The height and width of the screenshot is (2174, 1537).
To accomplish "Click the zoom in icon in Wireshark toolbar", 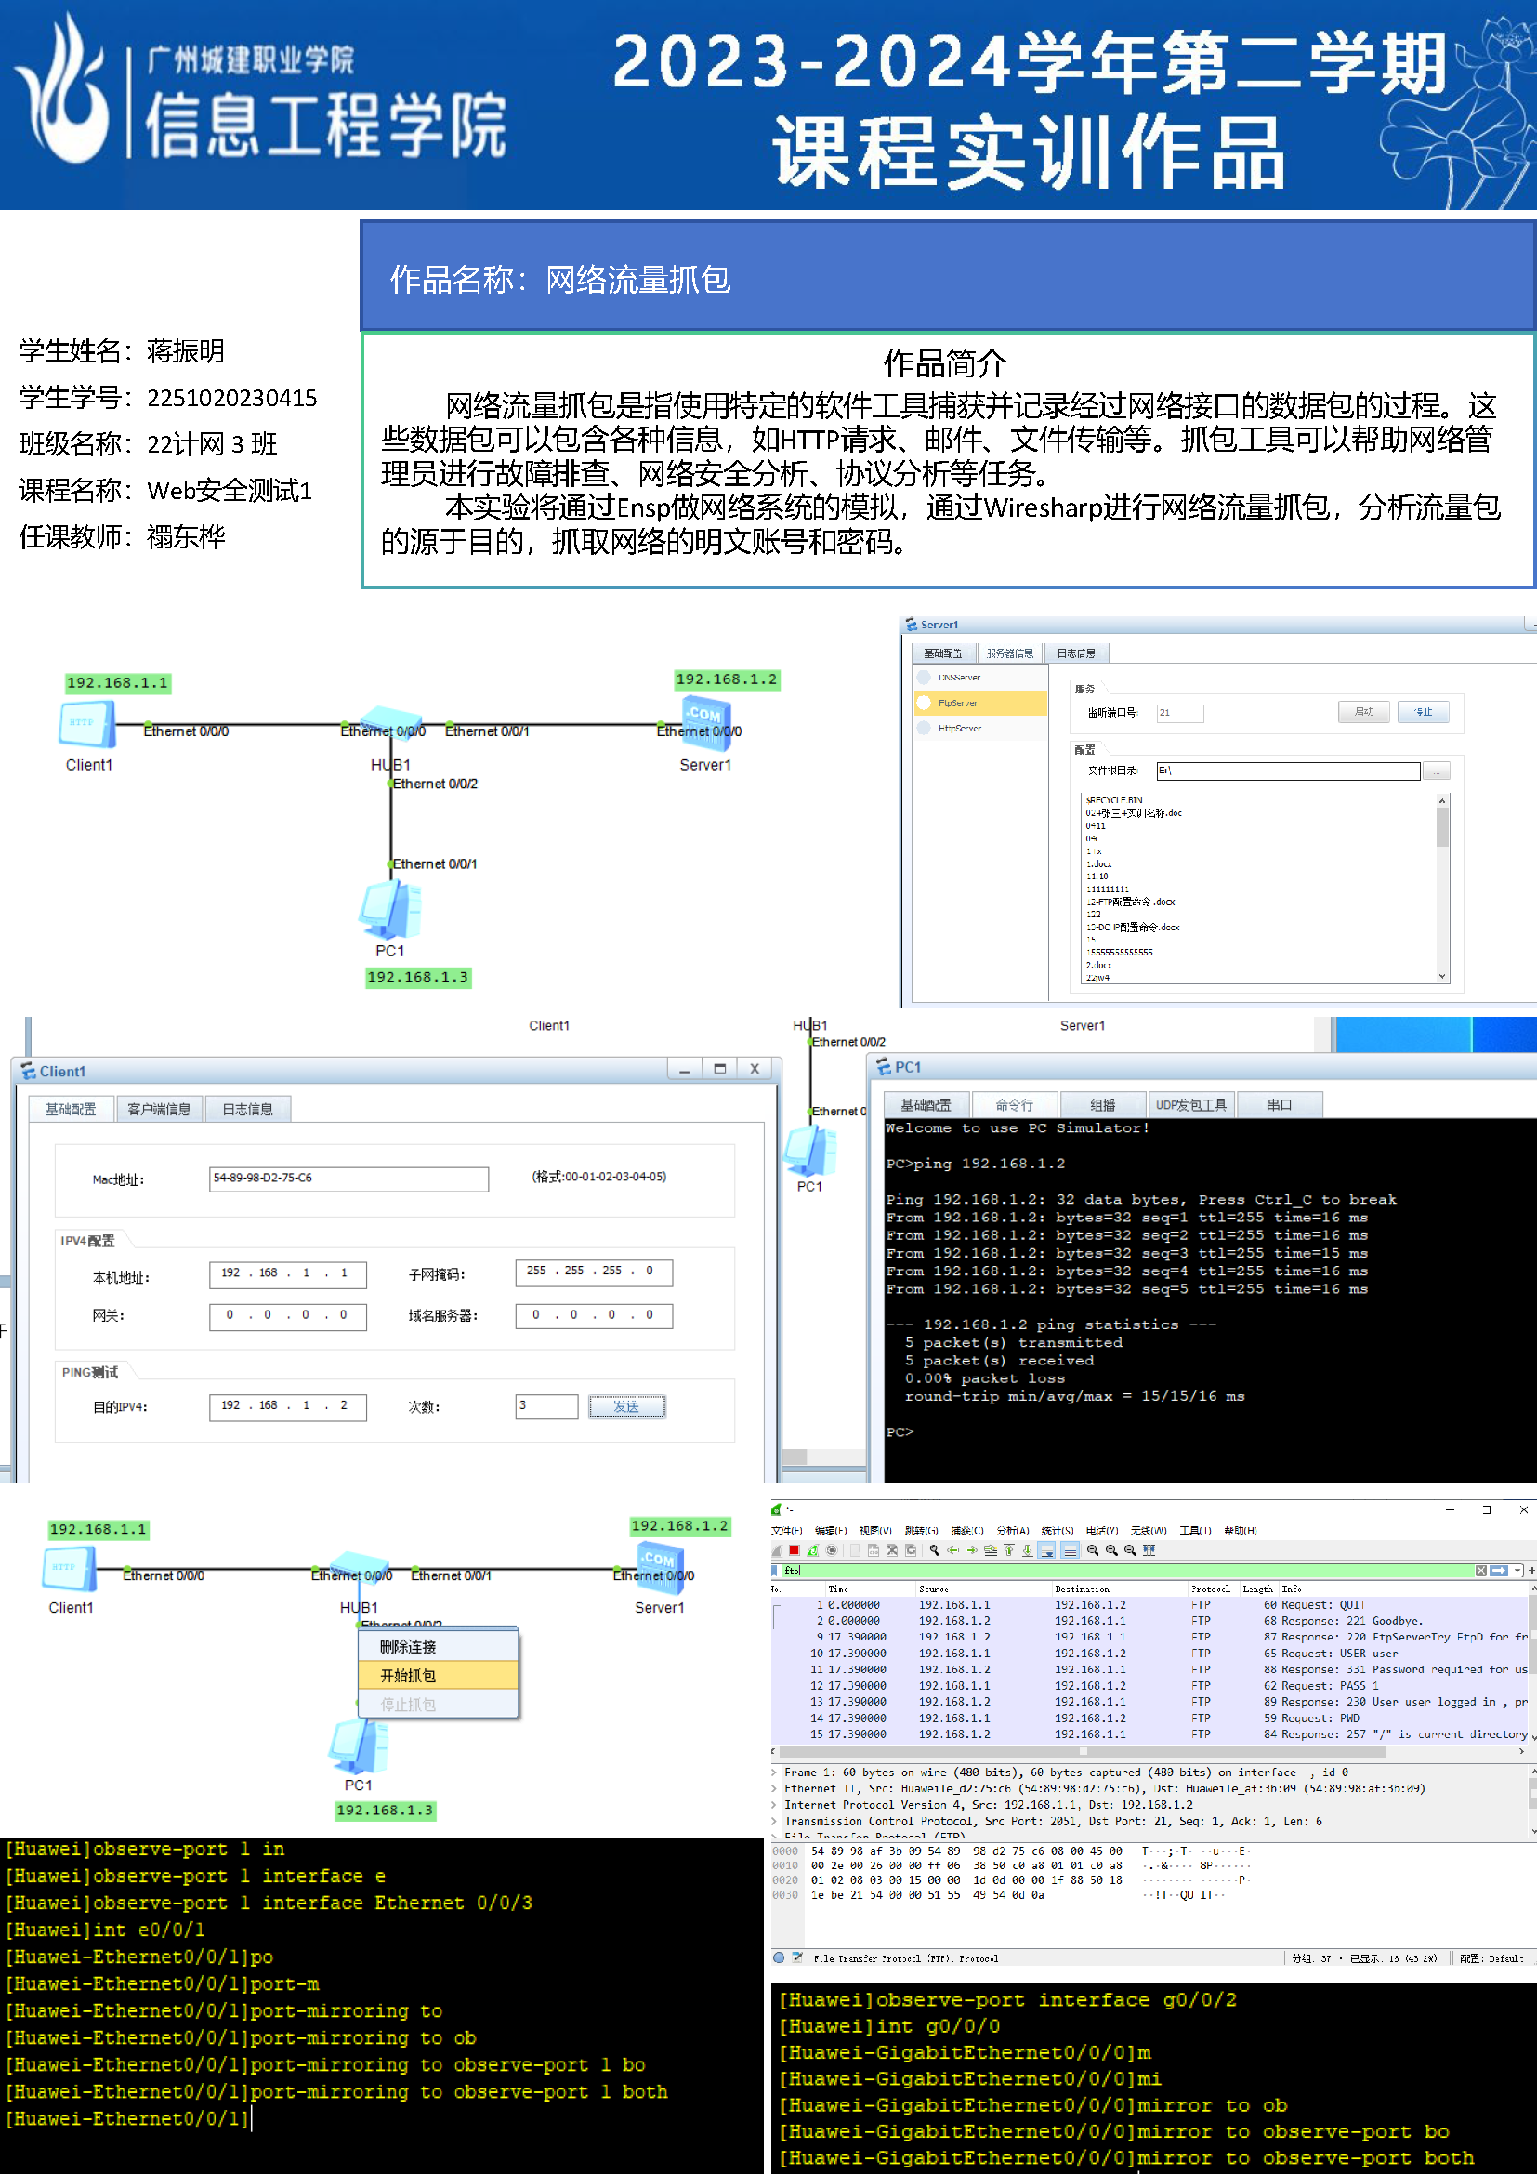I will point(1092,1550).
